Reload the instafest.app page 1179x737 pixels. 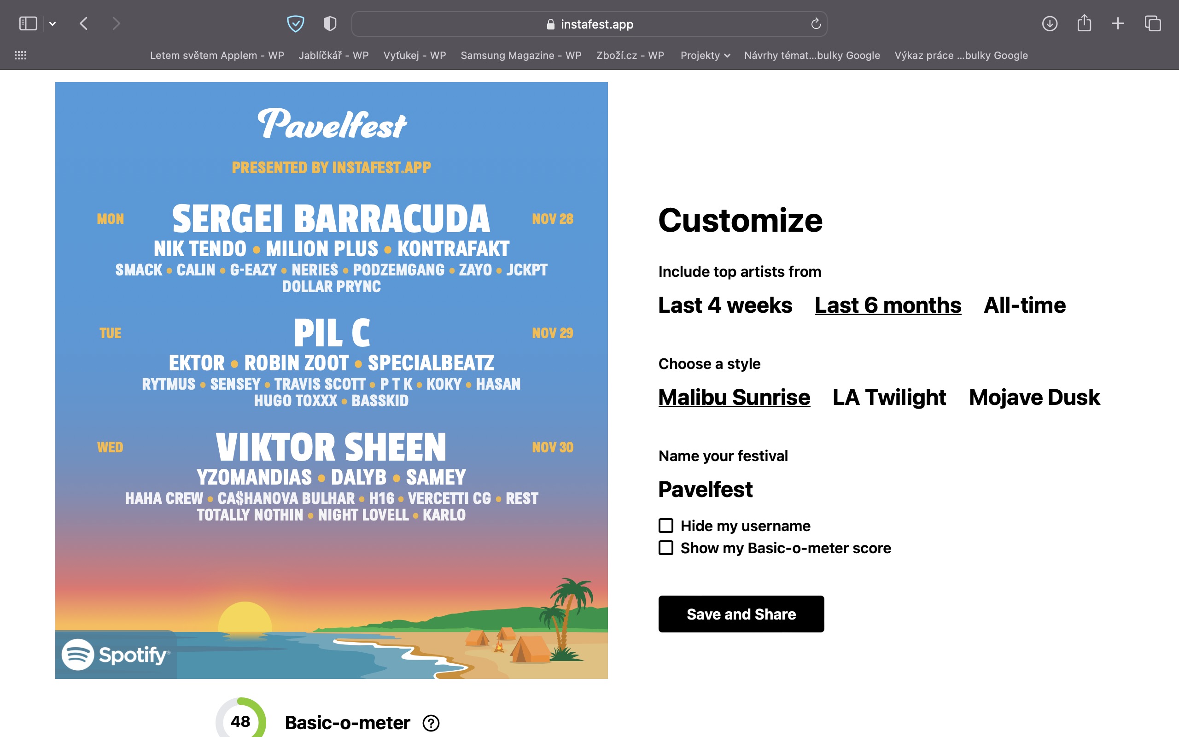[x=816, y=23]
